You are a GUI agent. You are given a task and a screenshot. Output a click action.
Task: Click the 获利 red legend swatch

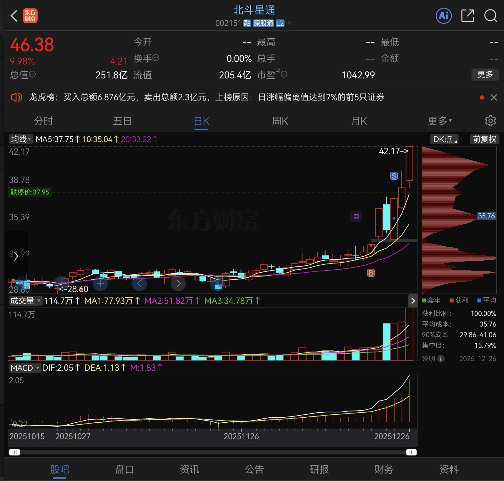point(451,300)
